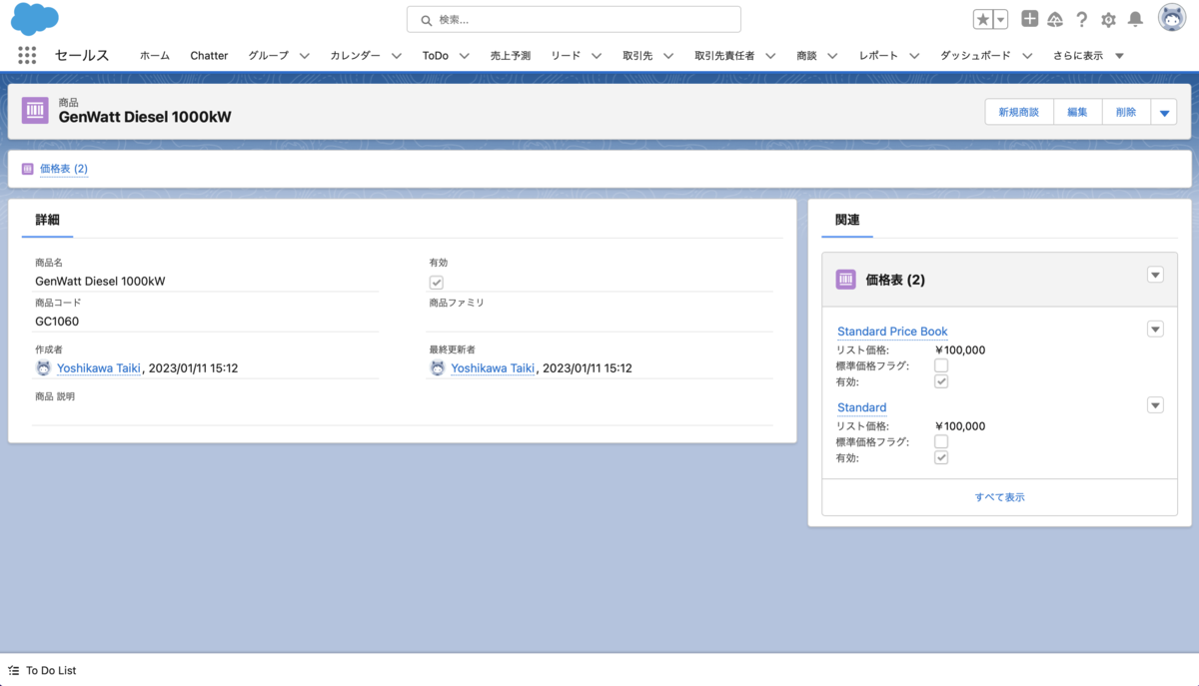1199x686 pixels.
Task: Open the notifications bell
Action: point(1135,19)
